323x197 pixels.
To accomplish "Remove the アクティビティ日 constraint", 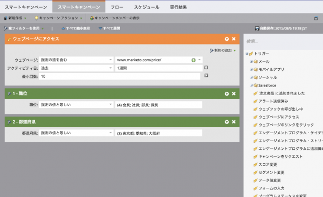I will [x=206, y=68].
